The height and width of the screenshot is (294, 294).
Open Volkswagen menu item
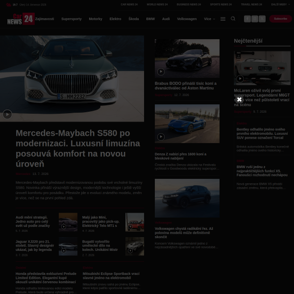click(x=187, y=19)
